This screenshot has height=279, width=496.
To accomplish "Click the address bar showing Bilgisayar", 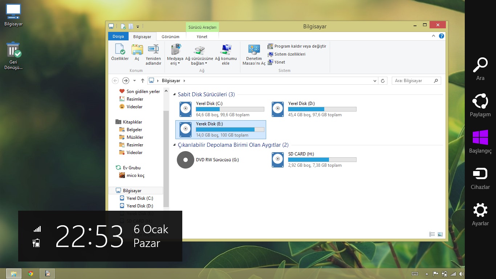I will [263, 81].
